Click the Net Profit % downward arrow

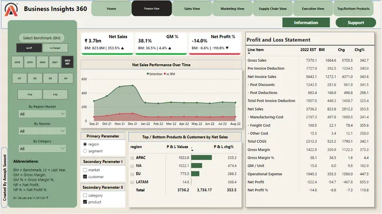pyautogui.click(x=227, y=48)
